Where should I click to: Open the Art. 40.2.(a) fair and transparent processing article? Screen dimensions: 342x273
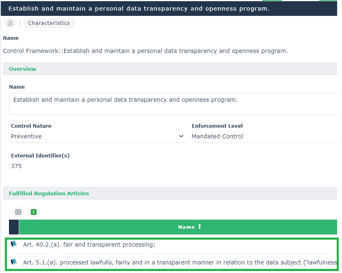click(x=89, y=245)
